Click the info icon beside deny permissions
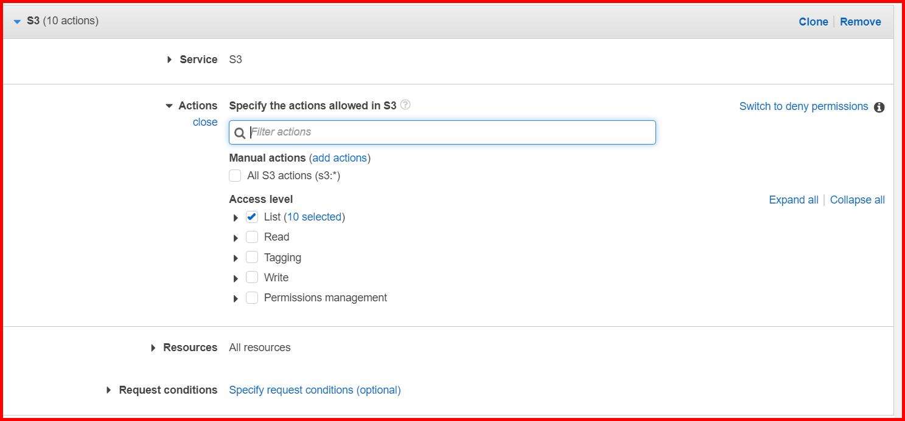Screen dimensions: 905x421 pos(879,108)
